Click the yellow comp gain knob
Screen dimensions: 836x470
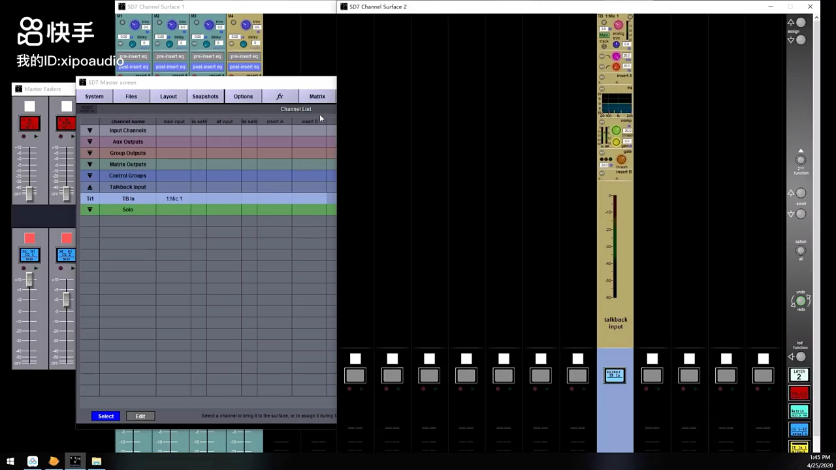[615, 142]
